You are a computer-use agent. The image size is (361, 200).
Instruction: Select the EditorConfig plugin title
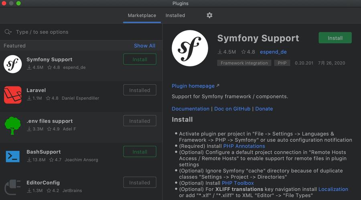(x=43, y=182)
